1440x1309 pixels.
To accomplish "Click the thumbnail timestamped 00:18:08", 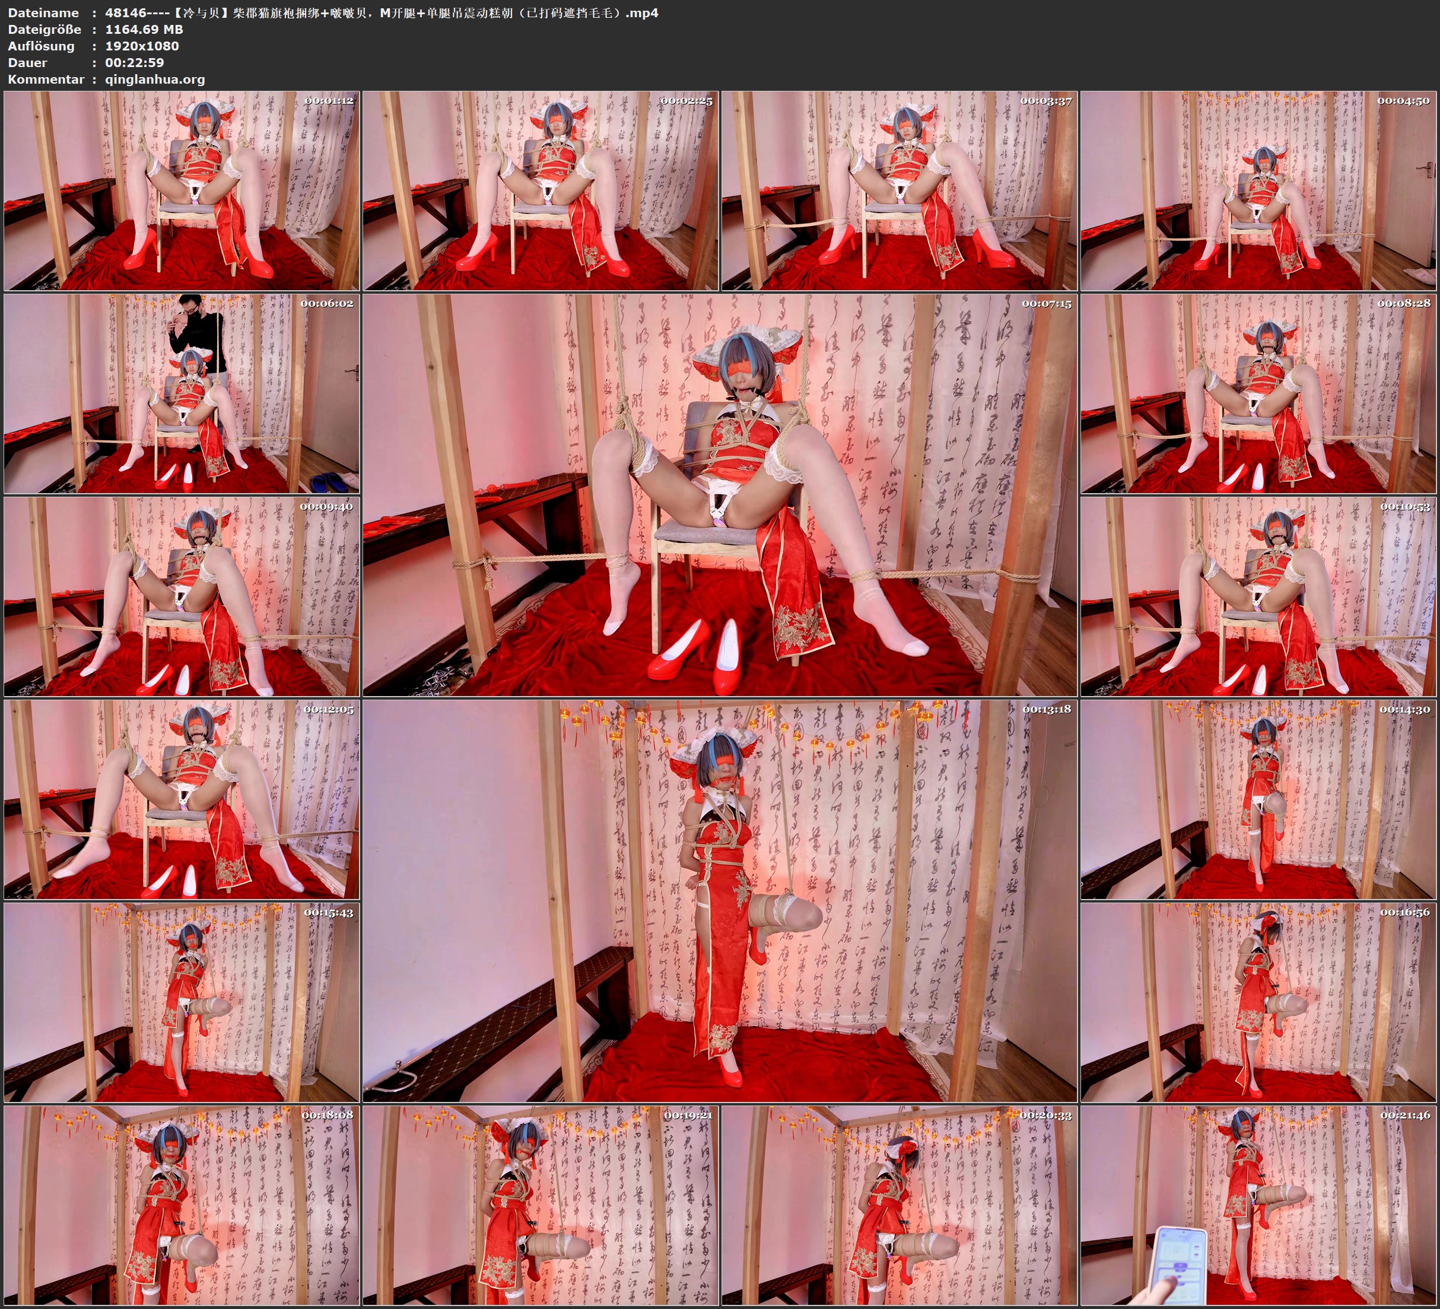I will (182, 1205).
